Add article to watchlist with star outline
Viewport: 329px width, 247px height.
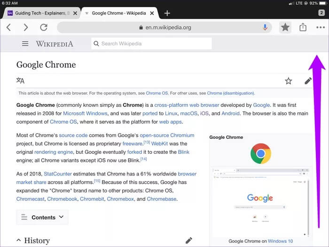tap(289, 81)
